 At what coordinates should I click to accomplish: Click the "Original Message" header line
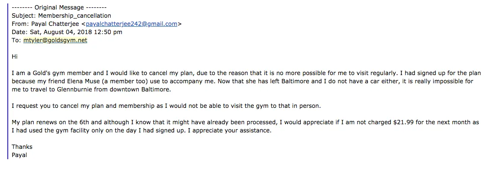(x=59, y=8)
